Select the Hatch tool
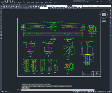 pos(1,31)
